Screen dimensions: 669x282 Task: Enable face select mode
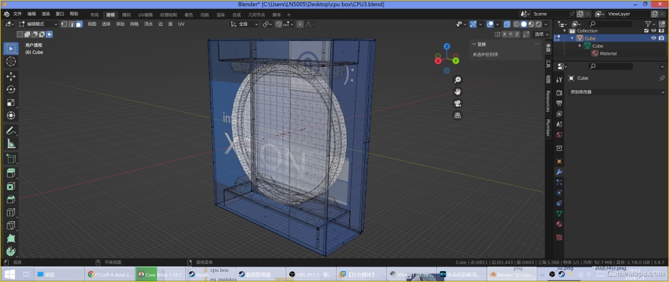pos(79,25)
